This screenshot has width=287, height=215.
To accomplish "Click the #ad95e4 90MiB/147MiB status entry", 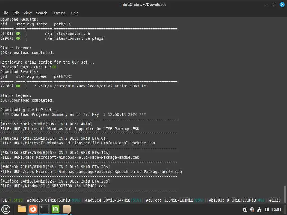I will [113, 200].
